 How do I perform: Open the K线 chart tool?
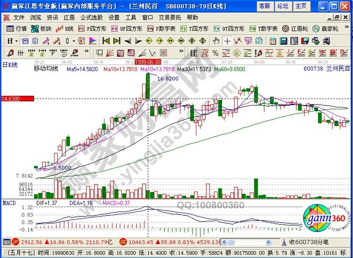point(65,28)
